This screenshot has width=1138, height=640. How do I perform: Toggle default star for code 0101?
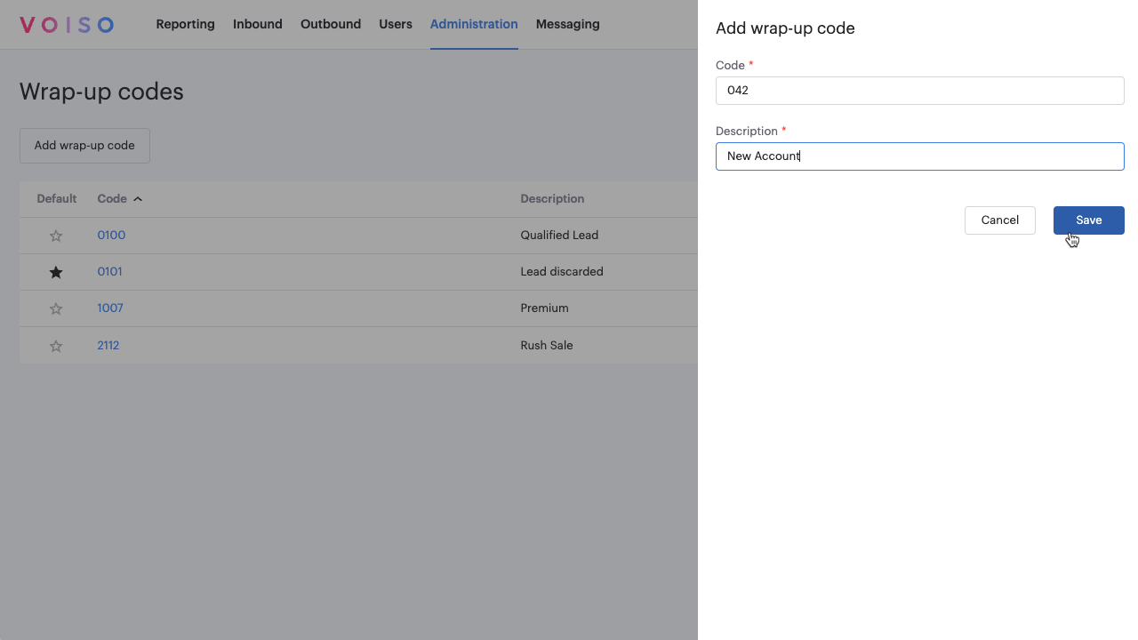[56, 272]
